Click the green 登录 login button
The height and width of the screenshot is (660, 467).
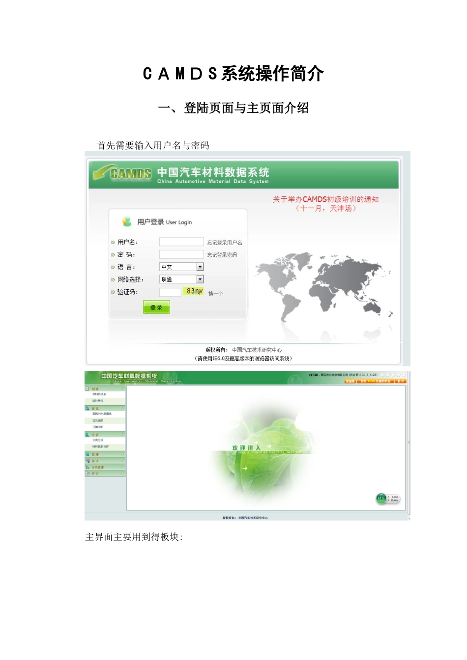[x=156, y=307]
